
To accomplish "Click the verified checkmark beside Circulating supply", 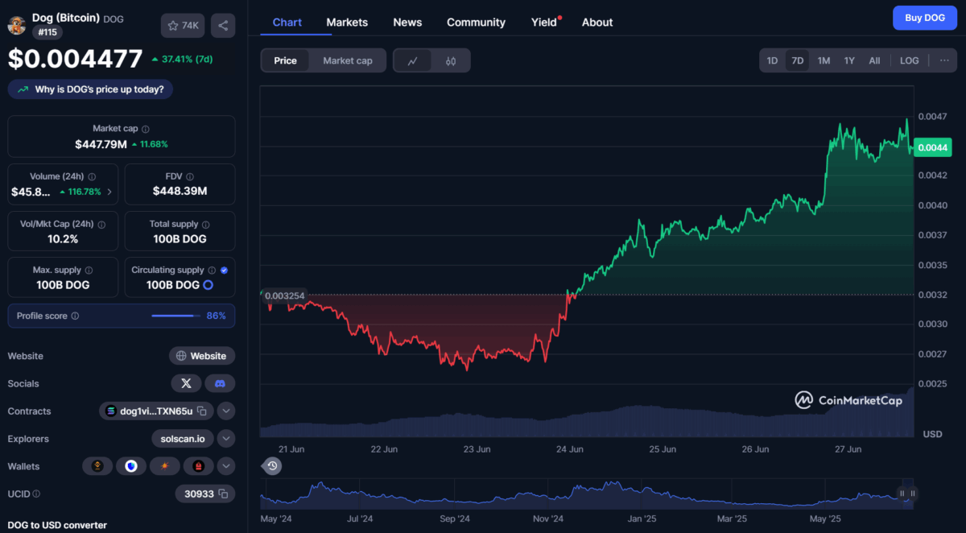I will click(x=224, y=271).
